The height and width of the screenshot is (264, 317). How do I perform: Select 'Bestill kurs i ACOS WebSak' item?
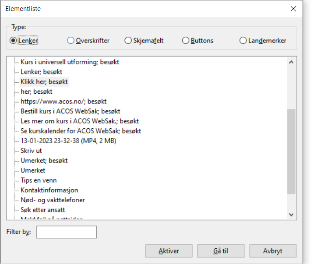coord(70,111)
